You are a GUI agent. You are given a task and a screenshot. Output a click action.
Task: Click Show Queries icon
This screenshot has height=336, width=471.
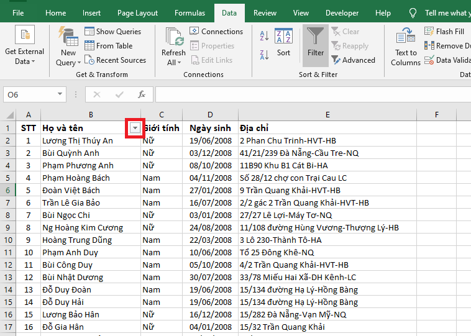pos(89,31)
